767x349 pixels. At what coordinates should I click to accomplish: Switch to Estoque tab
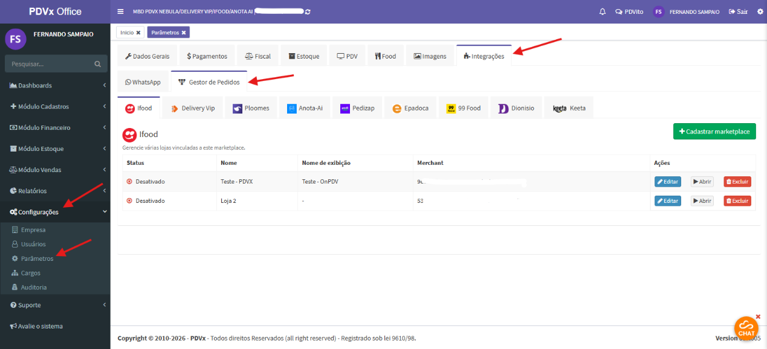click(x=304, y=56)
